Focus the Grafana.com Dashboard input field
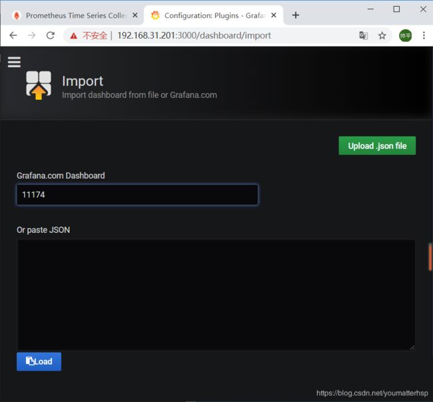 [137, 195]
